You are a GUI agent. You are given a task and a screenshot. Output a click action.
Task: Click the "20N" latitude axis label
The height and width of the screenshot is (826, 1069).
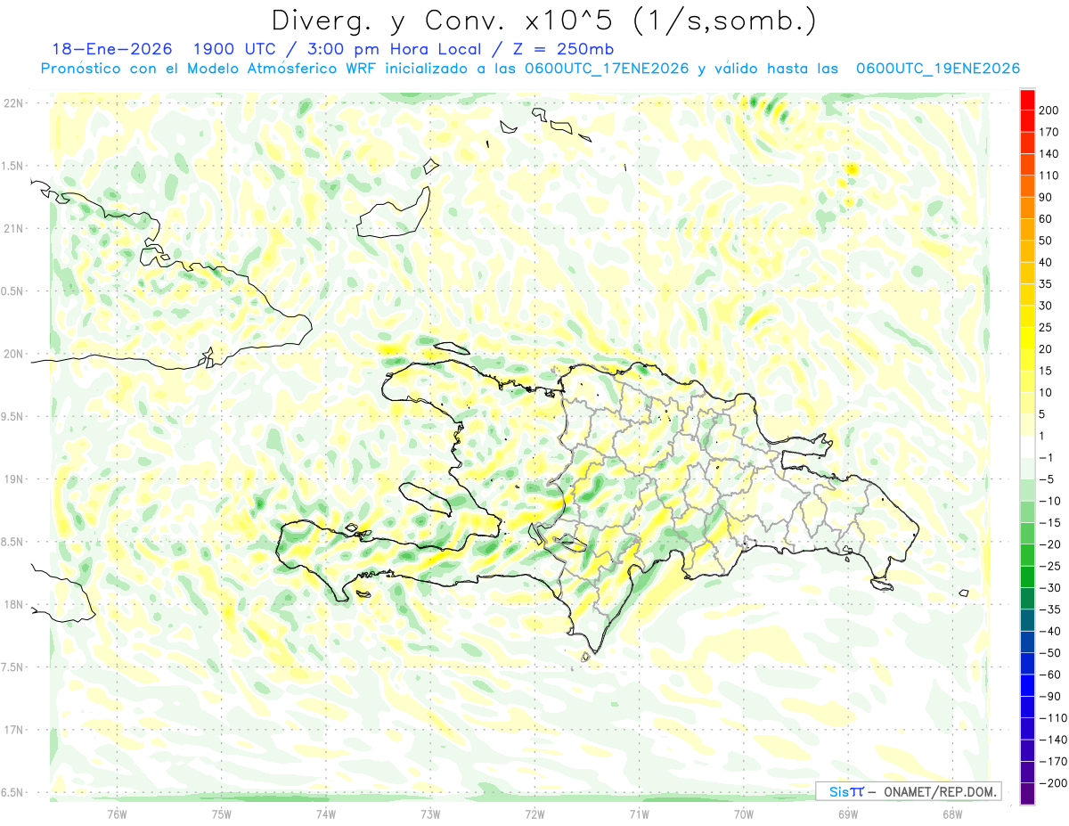click(x=12, y=354)
